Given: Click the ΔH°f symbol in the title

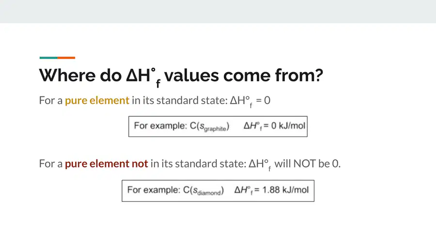Looking at the screenshot, I should 143,77.
